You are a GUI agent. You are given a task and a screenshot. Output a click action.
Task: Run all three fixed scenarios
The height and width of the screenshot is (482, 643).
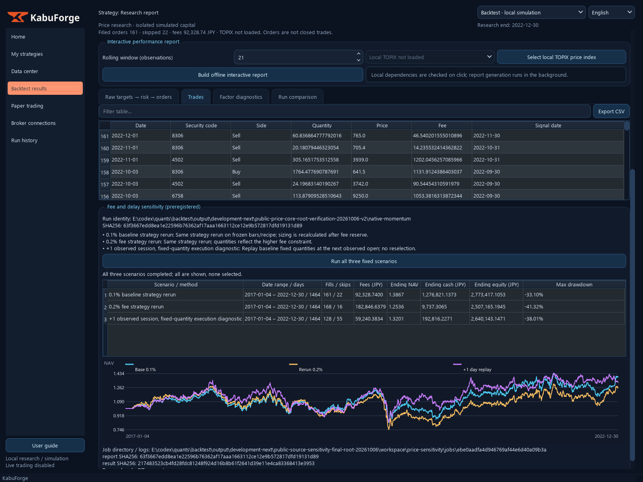tap(364, 261)
